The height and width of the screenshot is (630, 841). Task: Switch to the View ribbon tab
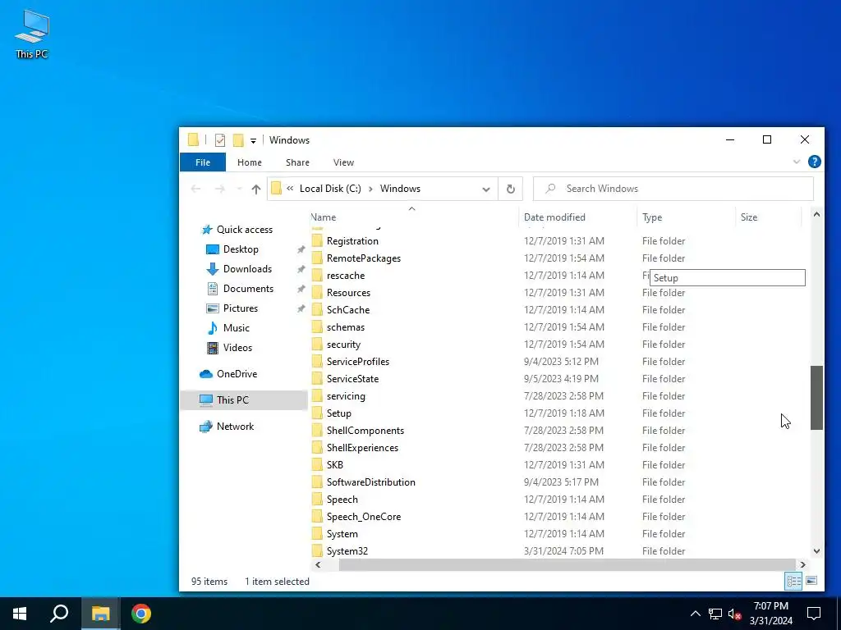(x=343, y=162)
